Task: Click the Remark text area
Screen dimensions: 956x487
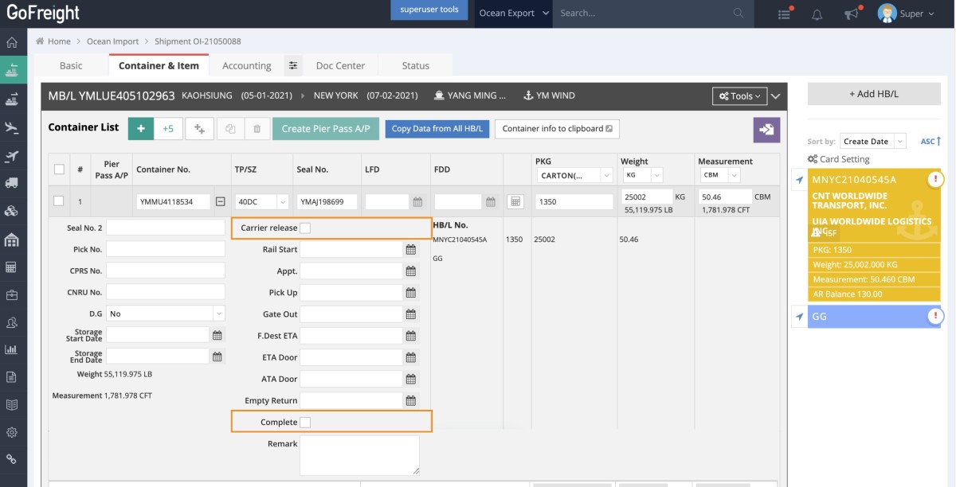Action: pyautogui.click(x=359, y=454)
